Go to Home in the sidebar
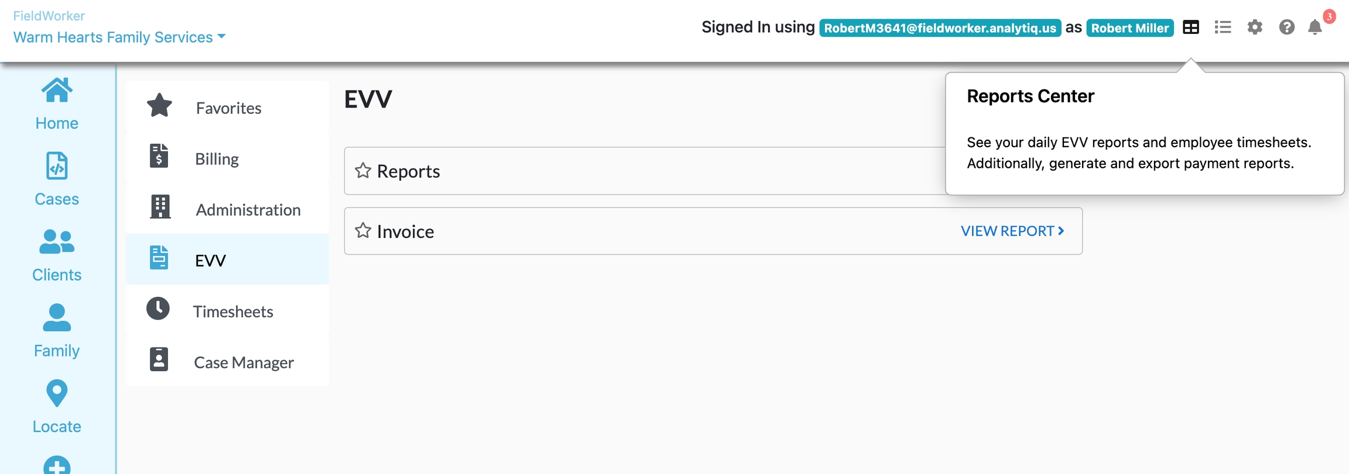Screen dimensions: 1349x474 tap(57, 105)
